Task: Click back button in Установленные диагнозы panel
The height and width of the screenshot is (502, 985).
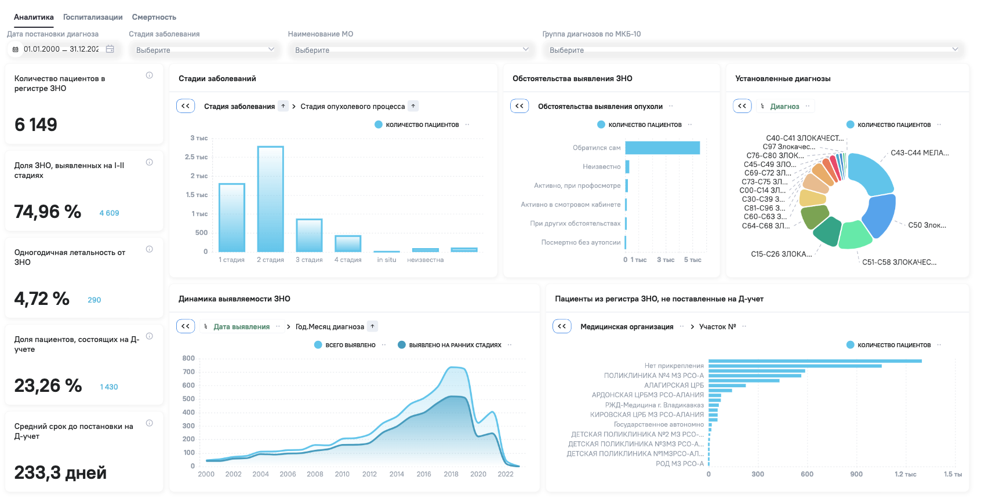Action: [742, 106]
